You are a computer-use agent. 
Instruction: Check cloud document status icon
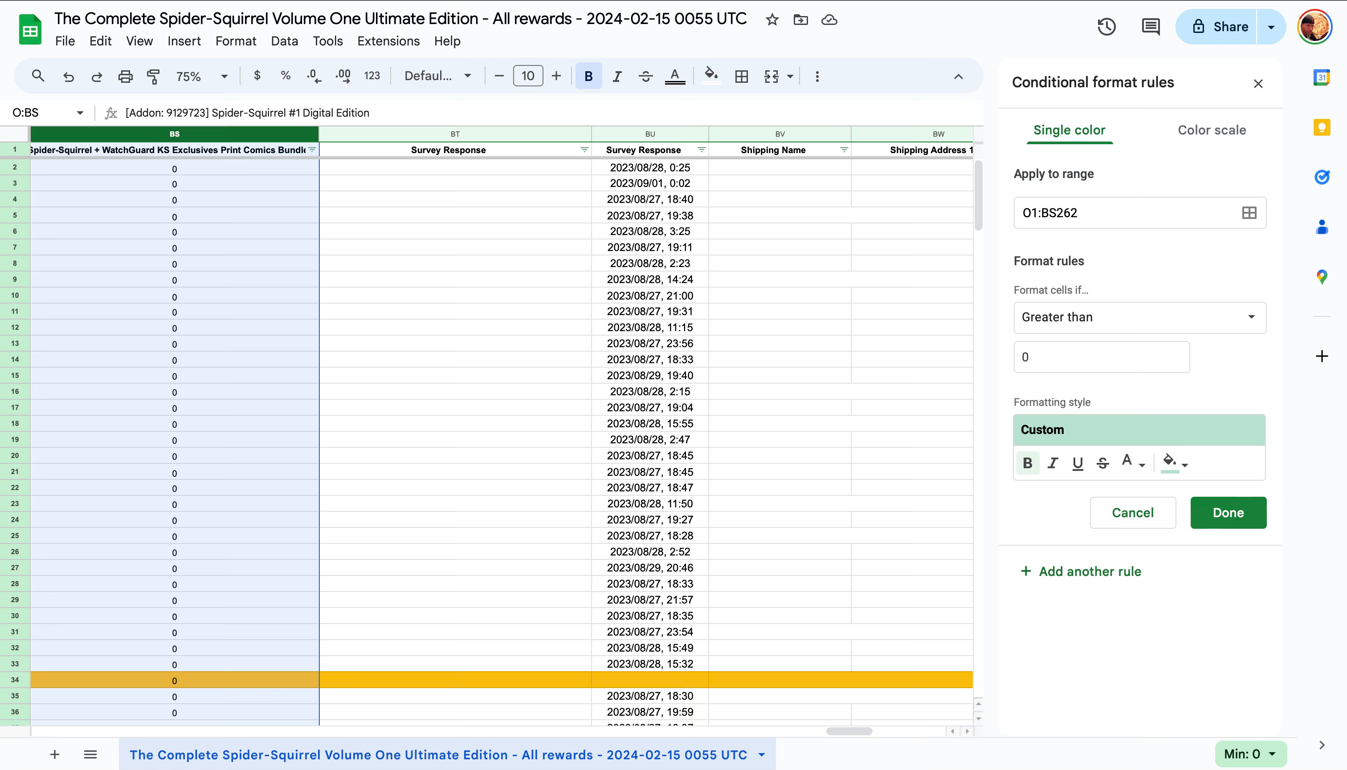(829, 20)
